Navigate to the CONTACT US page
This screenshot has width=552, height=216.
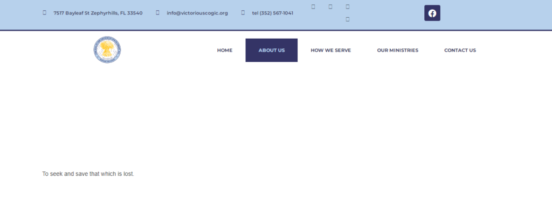460,50
